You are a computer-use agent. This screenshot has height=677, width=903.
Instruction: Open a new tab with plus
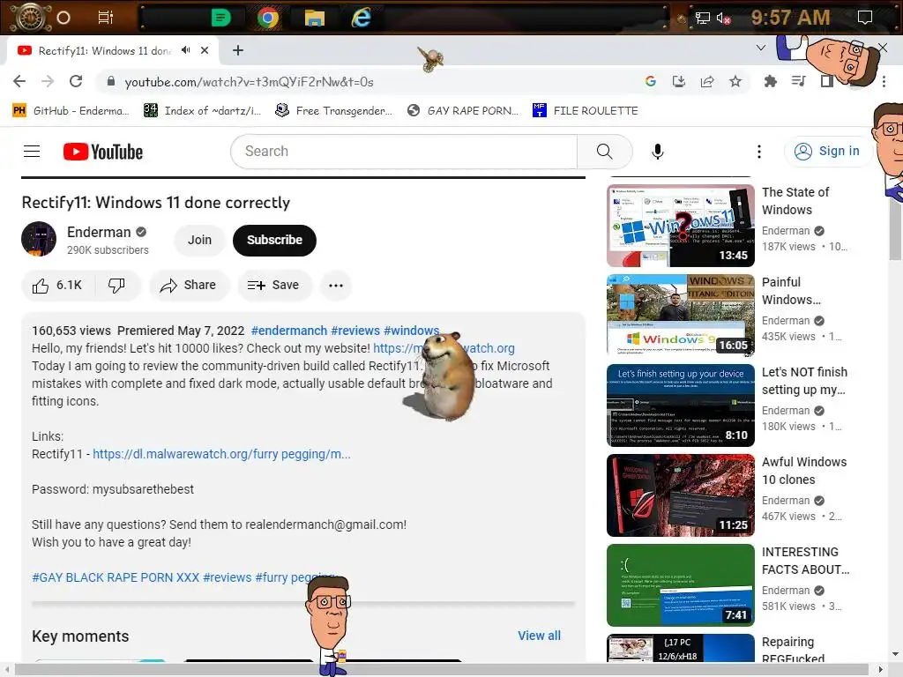tap(238, 50)
